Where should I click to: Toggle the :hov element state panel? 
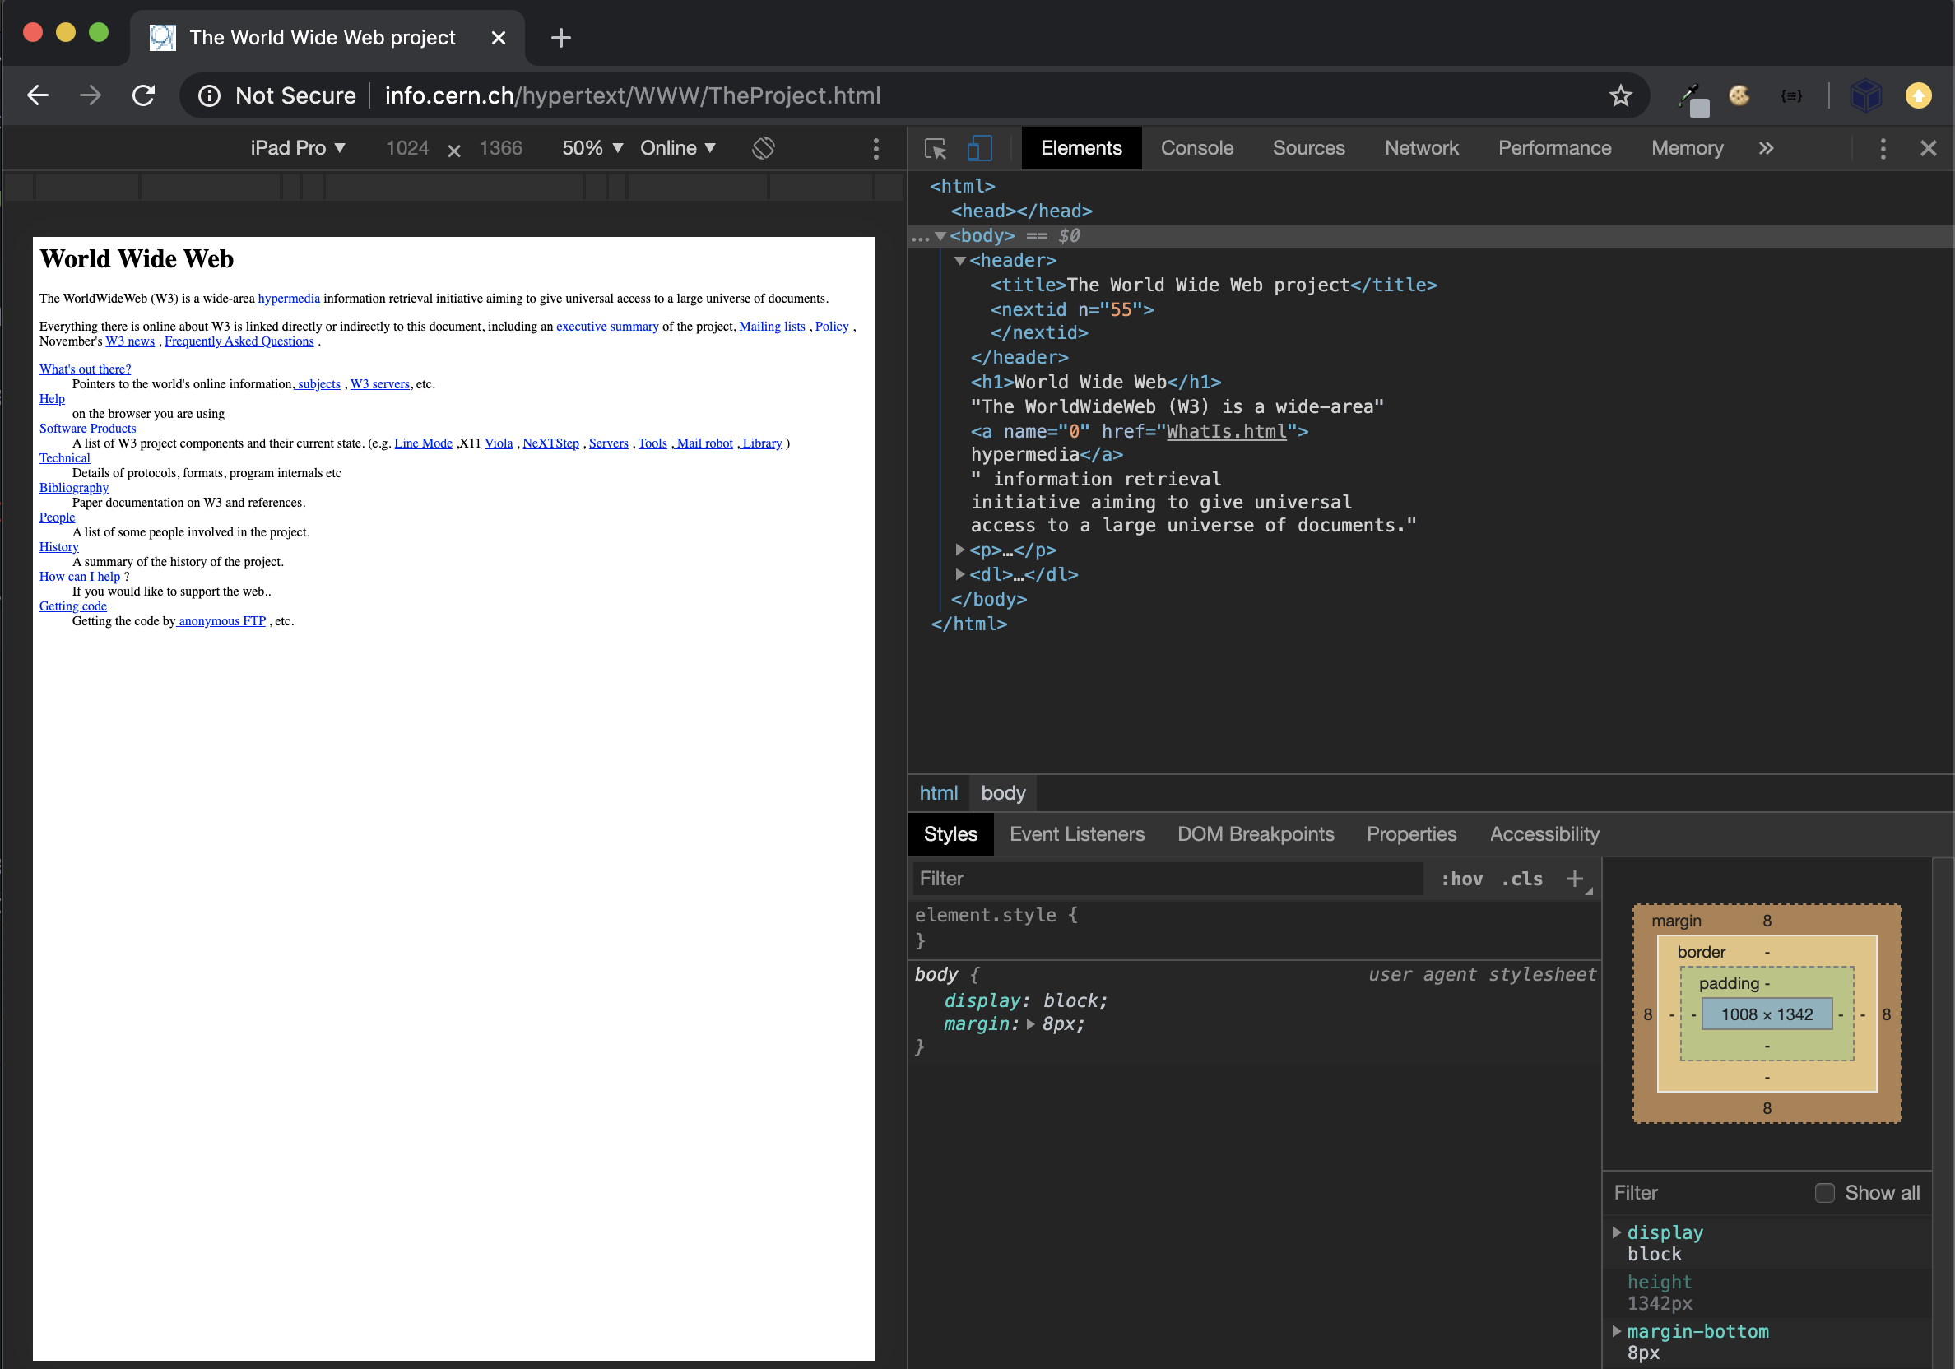(1461, 879)
